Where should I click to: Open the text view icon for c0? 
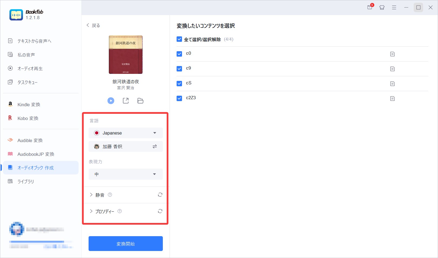click(x=392, y=54)
